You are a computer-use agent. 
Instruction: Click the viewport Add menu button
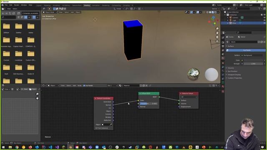72,12
